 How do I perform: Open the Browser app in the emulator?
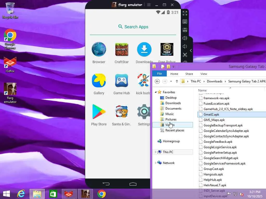(99, 49)
